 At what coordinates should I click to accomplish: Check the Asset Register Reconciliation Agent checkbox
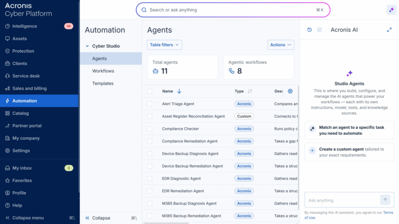click(150, 116)
